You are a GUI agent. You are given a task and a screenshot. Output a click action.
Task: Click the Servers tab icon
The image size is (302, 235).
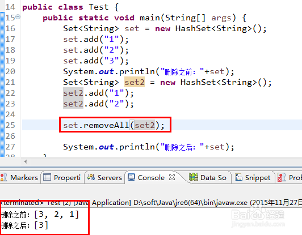coord(91,177)
